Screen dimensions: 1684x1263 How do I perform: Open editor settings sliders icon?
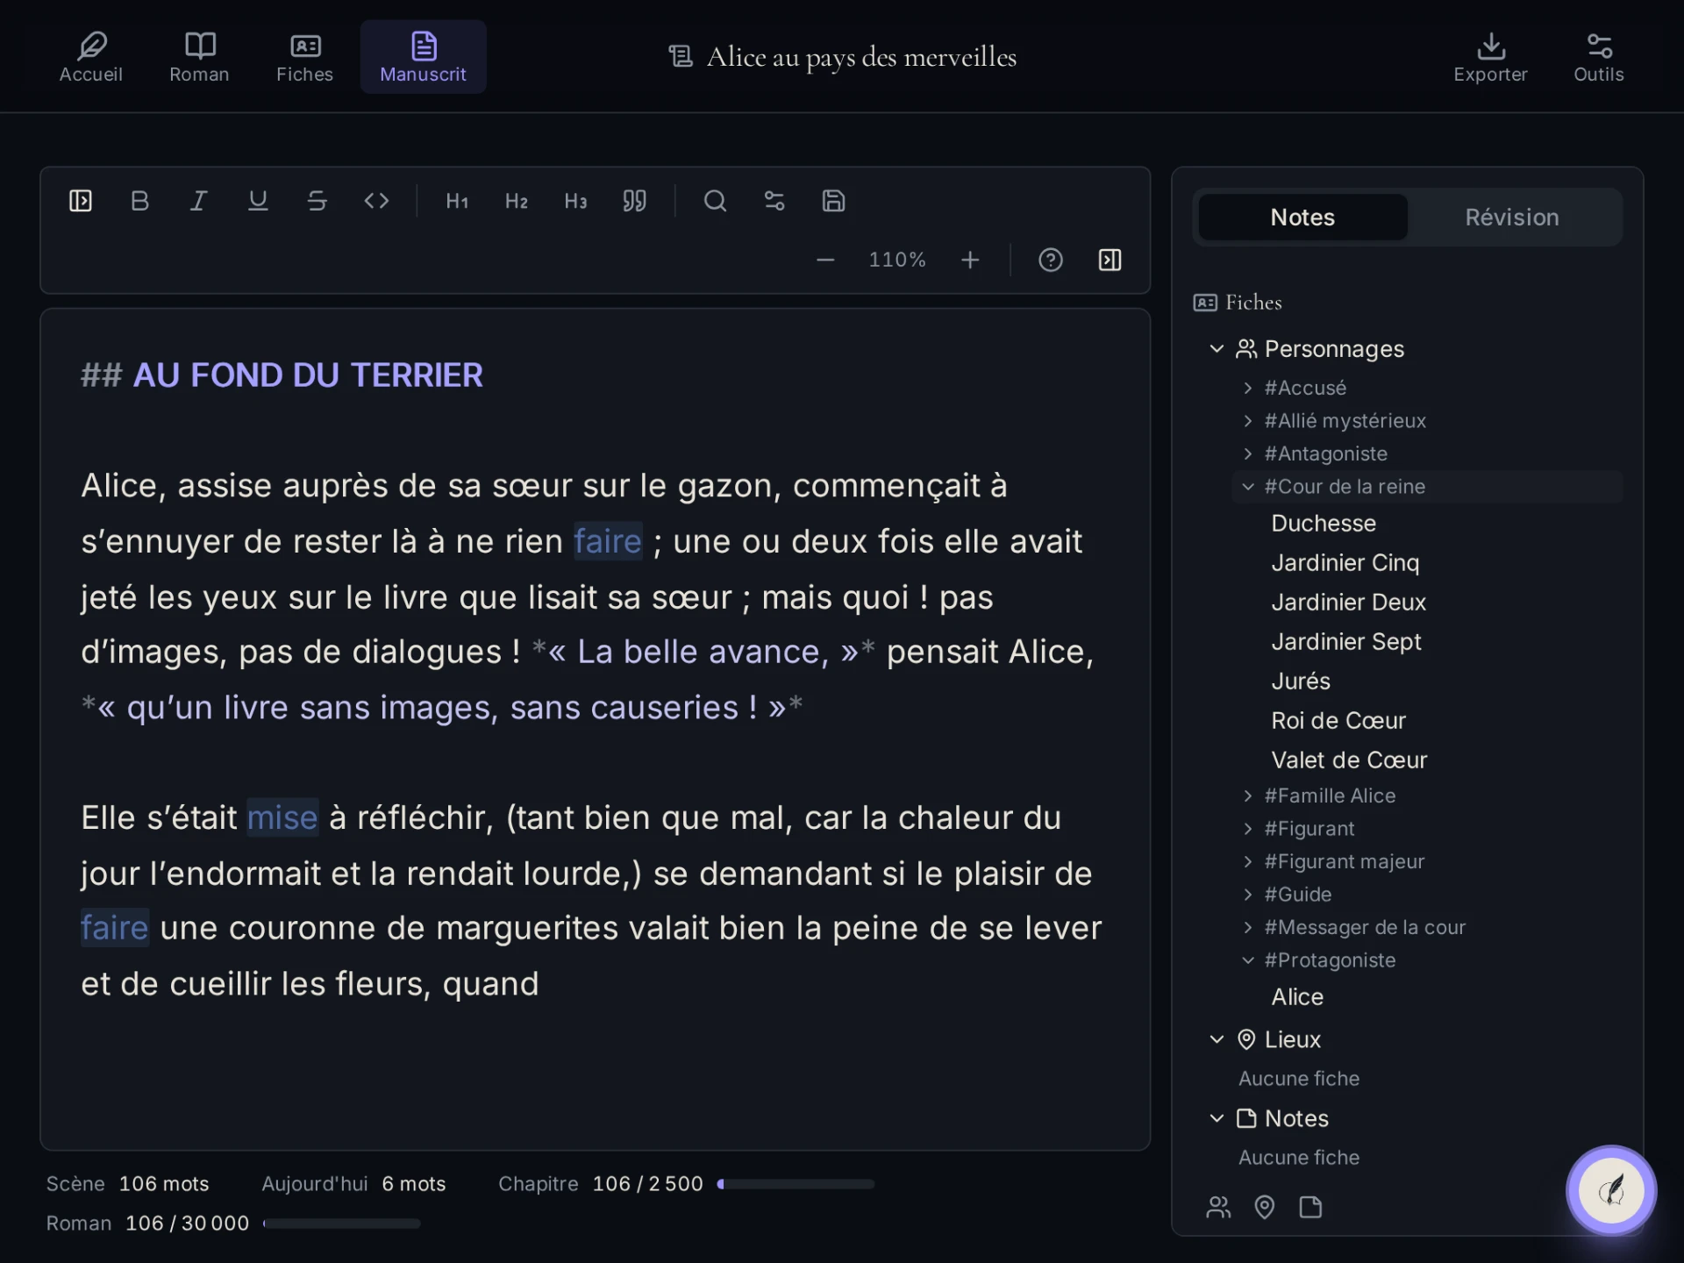(774, 201)
